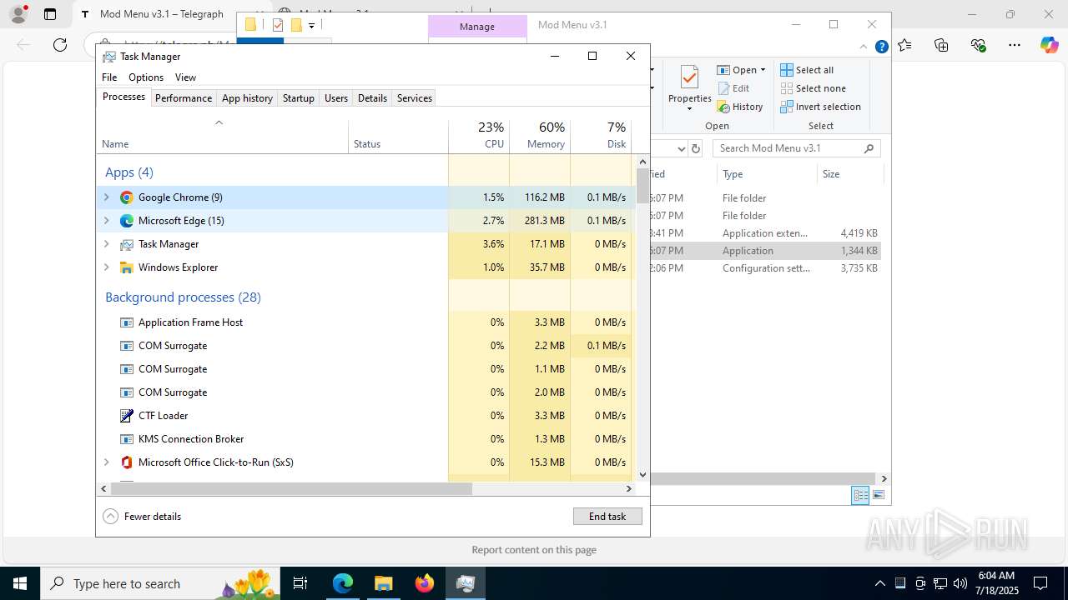Viewport: 1068px width, 600px height.
Task: Click the CTF Loader process icon
Action: [127, 416]
